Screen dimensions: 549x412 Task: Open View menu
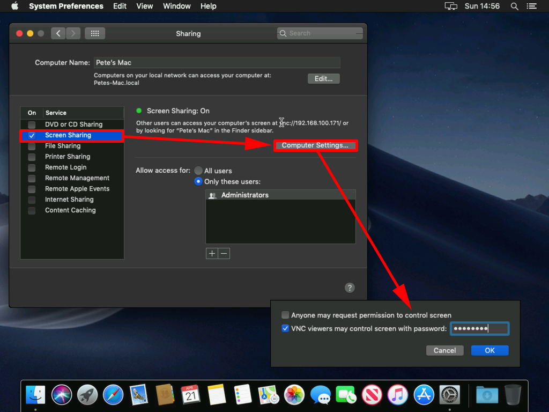145,6
